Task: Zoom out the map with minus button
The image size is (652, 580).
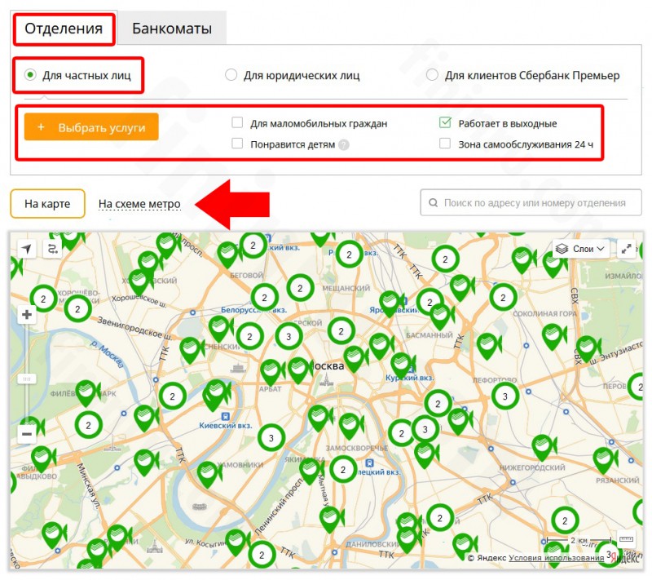Action: (x=27, y=434)
